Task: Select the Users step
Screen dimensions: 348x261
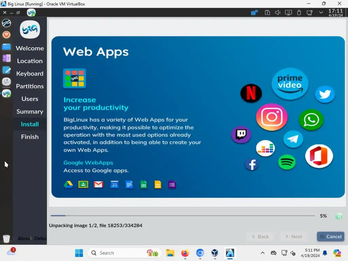Action: [x=30, y=99]
